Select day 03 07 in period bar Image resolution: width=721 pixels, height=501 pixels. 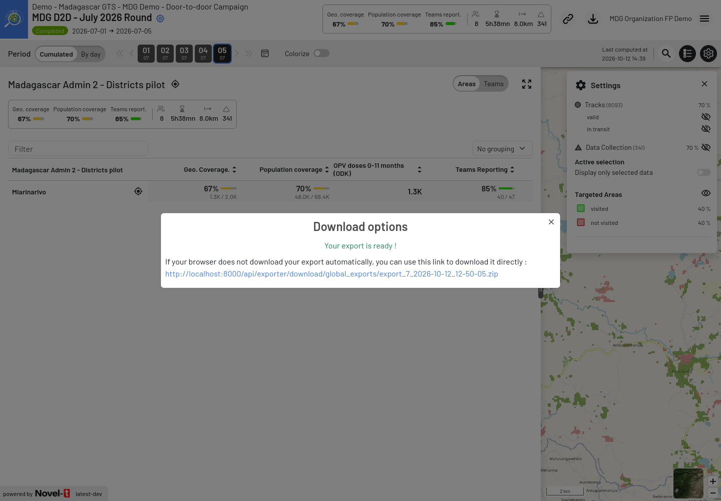coord(184,54)
